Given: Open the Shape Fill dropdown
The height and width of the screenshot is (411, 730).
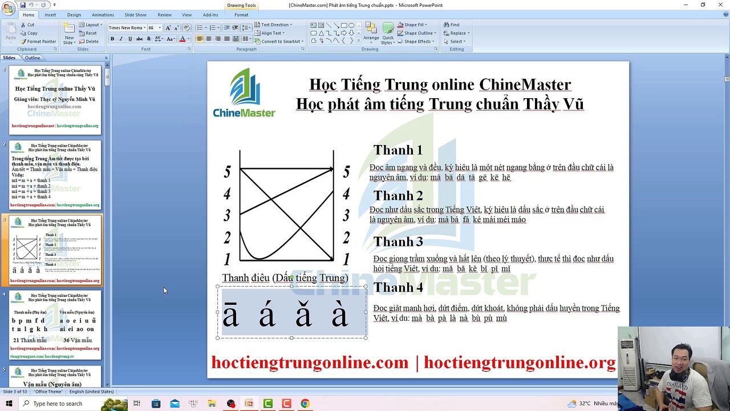Looking at the screenshot, I should [413, 25].
